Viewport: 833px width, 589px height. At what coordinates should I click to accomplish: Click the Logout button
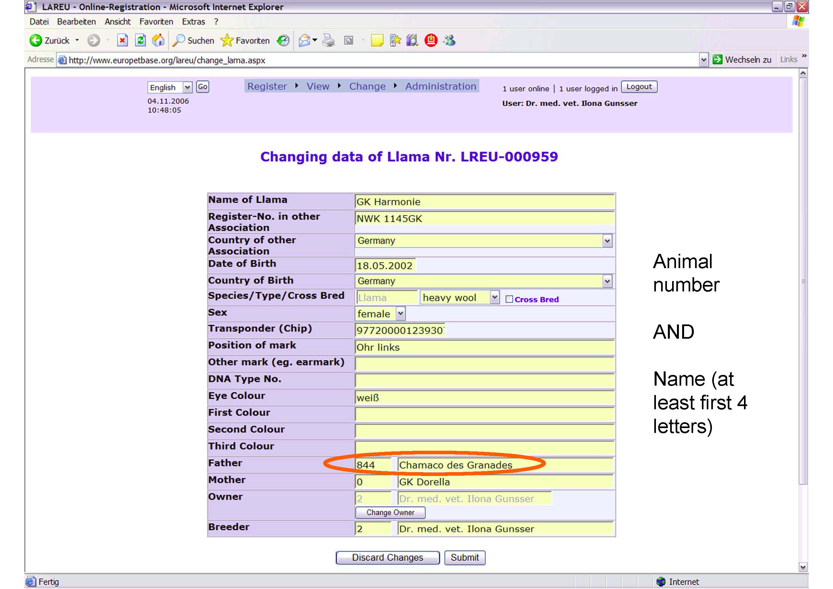(639, 87)
